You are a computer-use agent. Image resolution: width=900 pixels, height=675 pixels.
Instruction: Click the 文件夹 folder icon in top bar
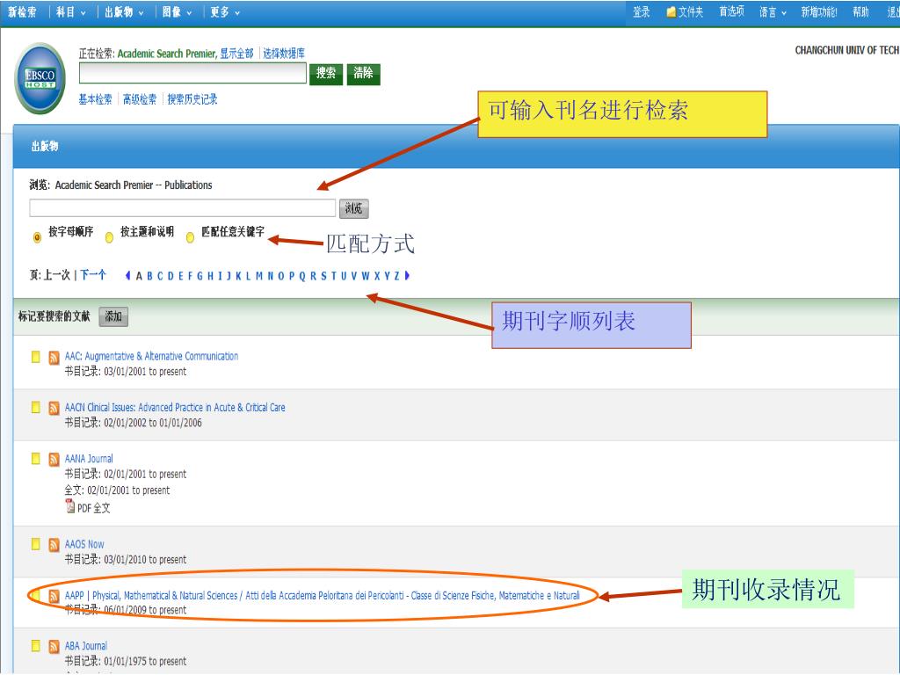(671, 12)
